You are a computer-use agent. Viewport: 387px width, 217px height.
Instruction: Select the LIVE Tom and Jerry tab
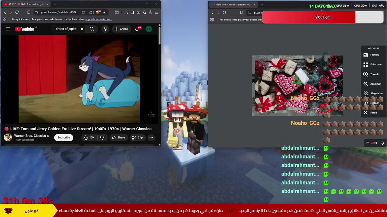point(26,4)
